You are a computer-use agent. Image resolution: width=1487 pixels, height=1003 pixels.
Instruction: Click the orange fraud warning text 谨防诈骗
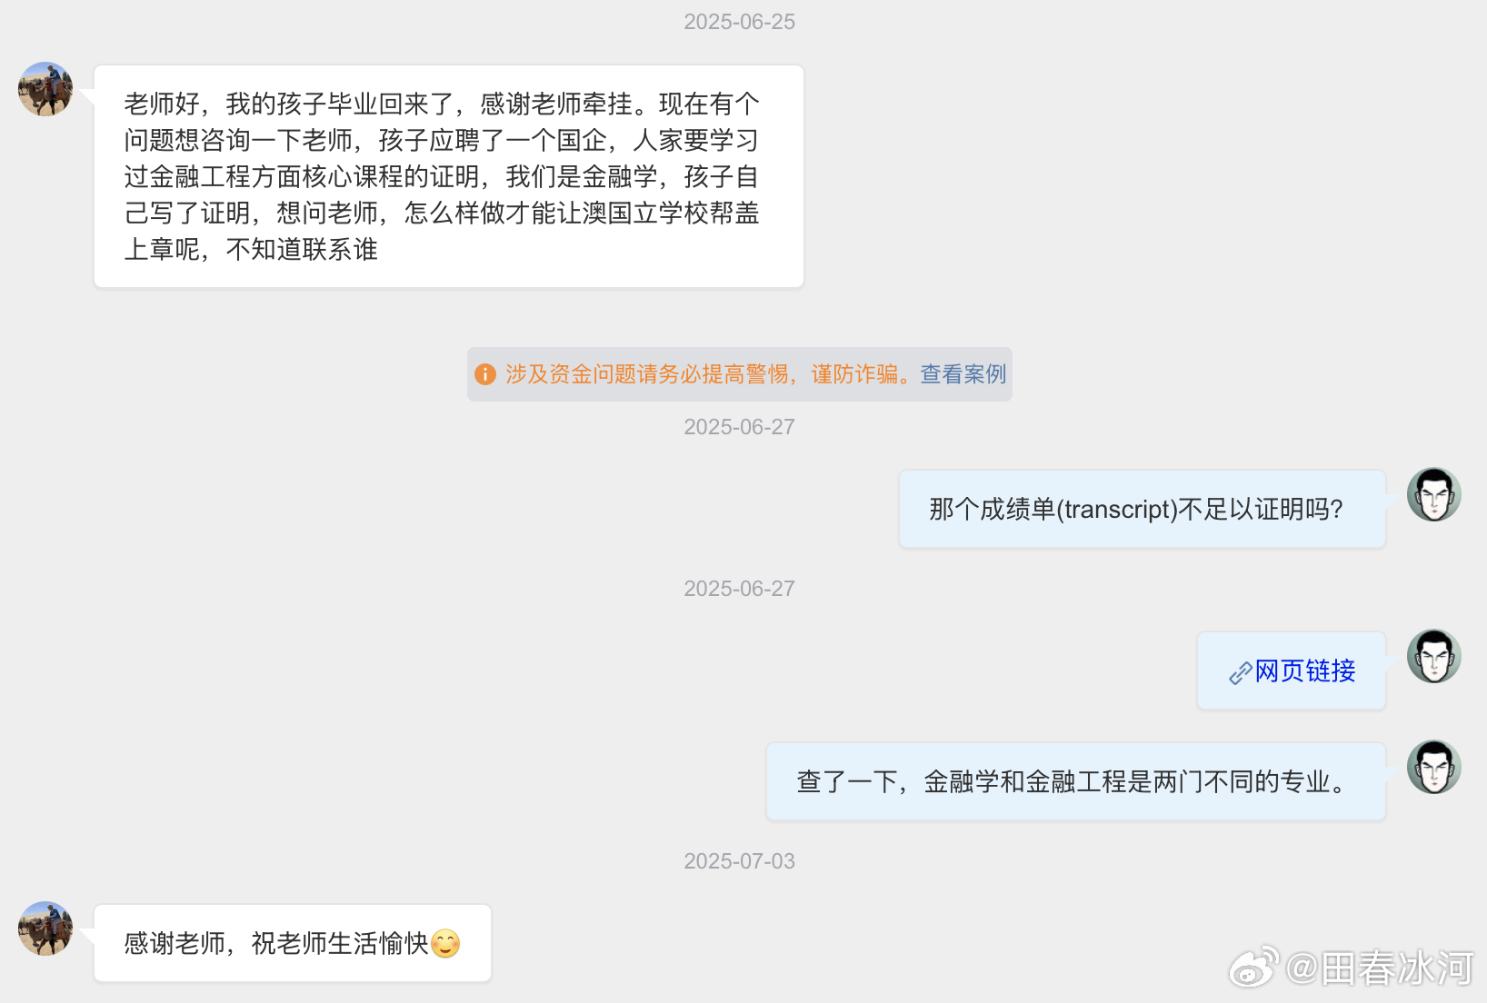(x=853, y=374)
